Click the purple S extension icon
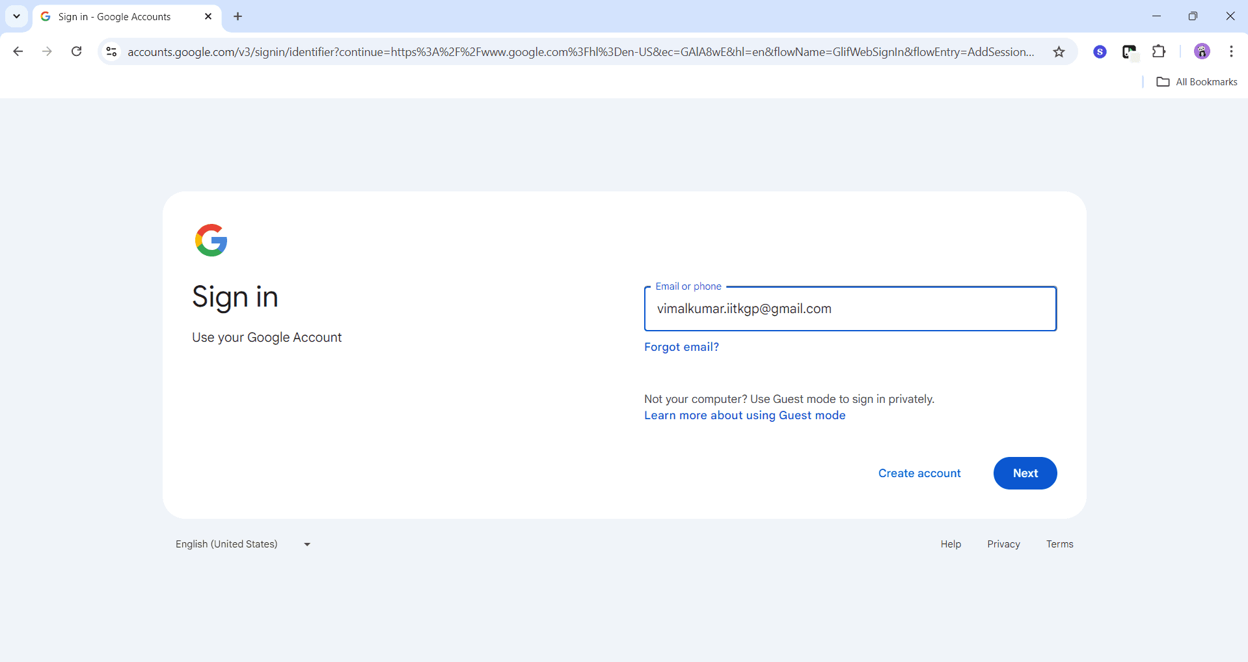The height and width of the screenshot is (662, 1248). point(1100,51)
